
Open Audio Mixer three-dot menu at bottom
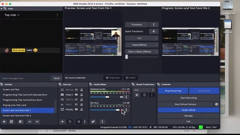click(102, 121)
